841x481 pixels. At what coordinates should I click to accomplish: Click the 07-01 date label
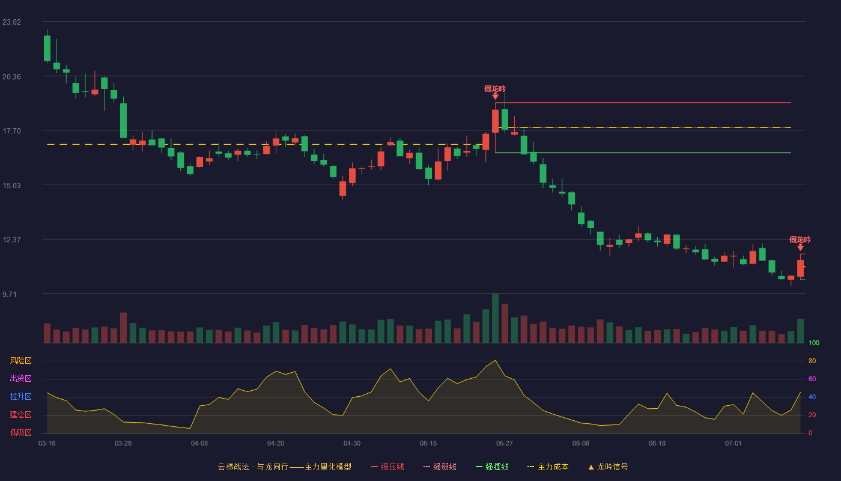[733, 443]
